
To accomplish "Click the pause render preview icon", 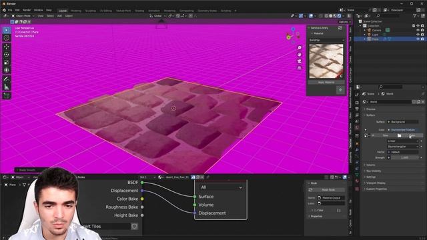I will click(349, 16).
